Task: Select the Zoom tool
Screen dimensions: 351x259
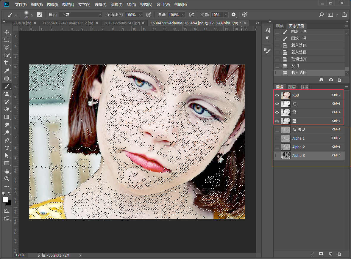Action: 7,179
